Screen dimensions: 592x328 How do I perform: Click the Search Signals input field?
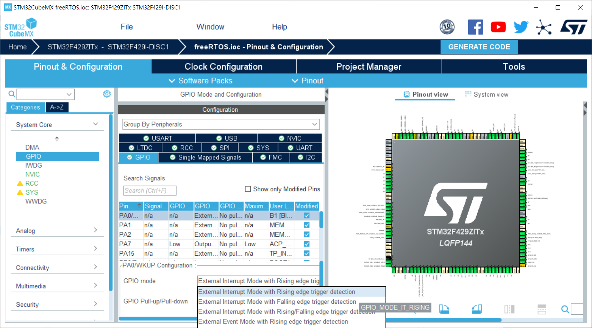pyautogui.click(x=150, y=191)
